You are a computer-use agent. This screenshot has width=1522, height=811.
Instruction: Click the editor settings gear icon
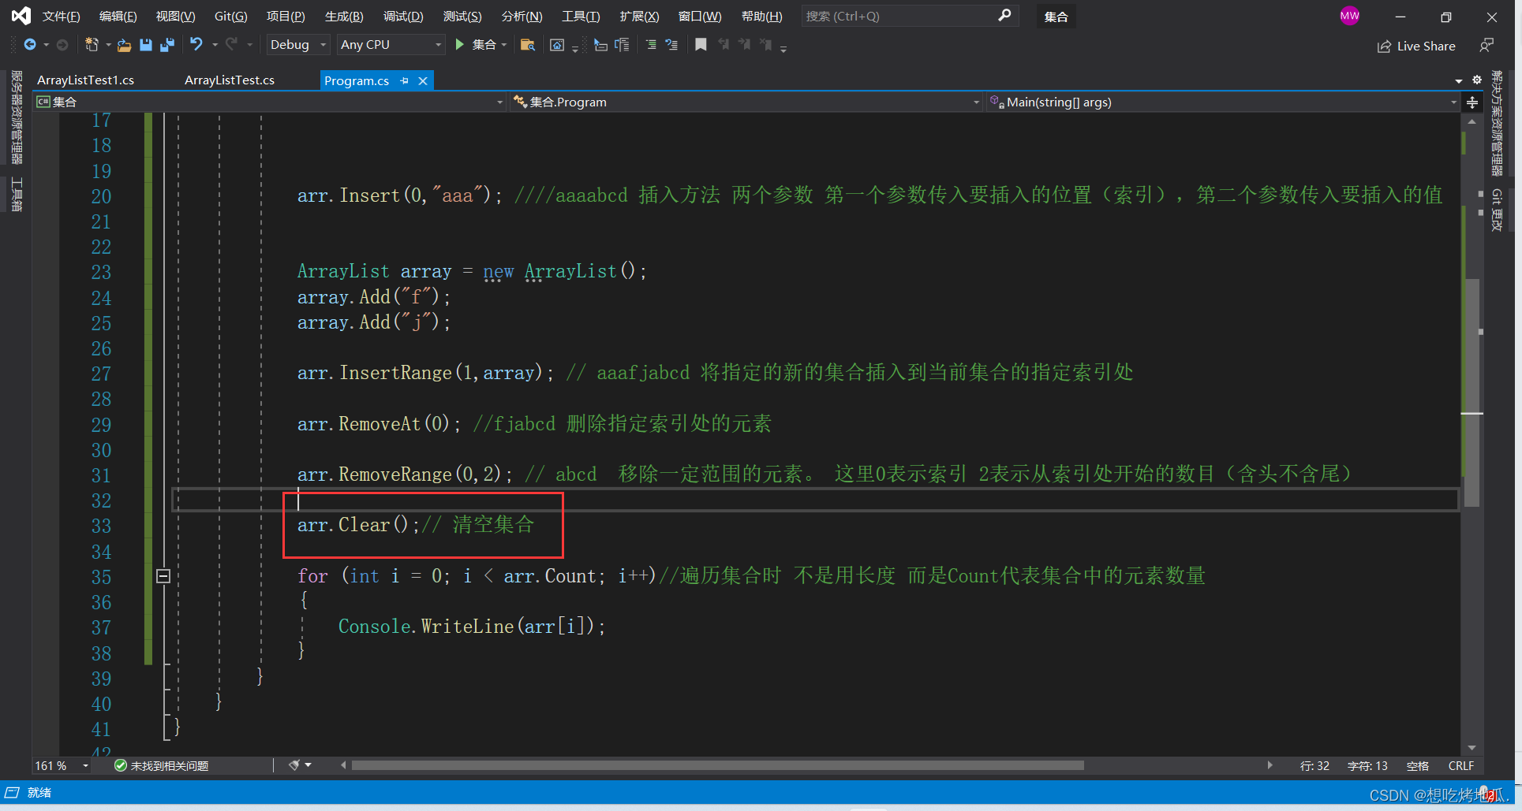(x=1477, y=80)
